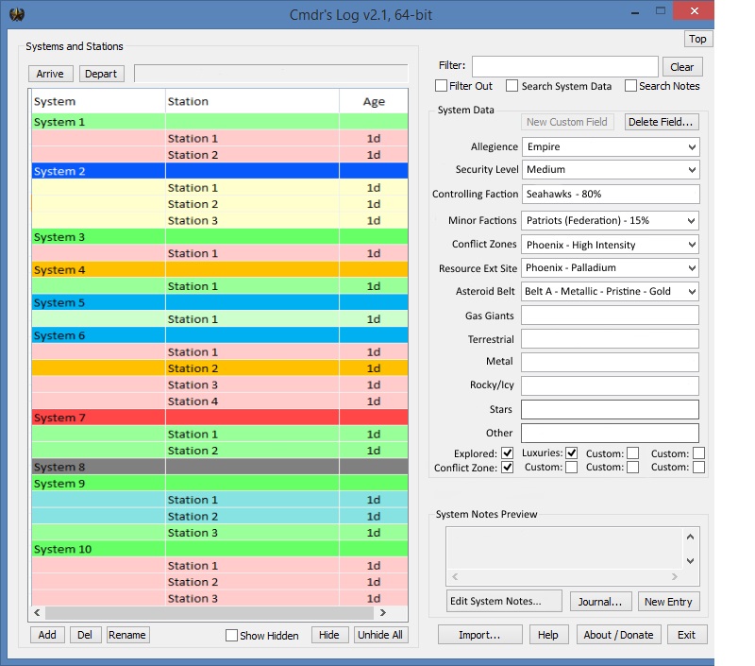Open the Journal... button

click(600, 602)
